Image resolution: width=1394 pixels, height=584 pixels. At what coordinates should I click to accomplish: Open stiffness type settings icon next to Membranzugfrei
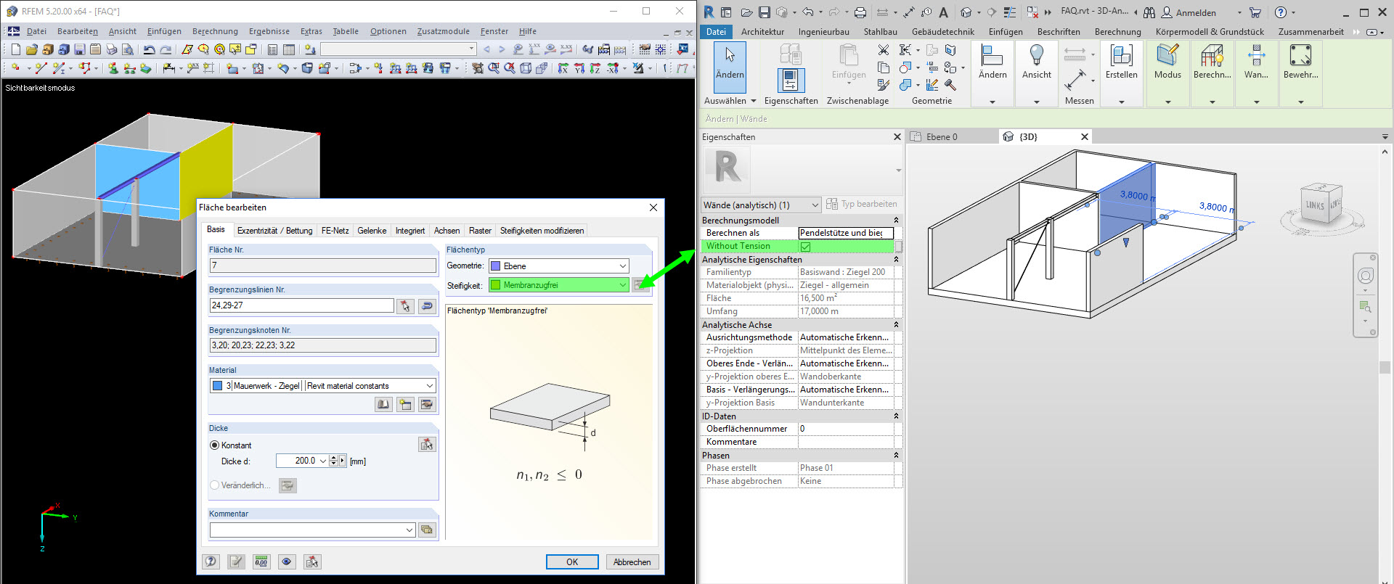click(x=640, y=285)
